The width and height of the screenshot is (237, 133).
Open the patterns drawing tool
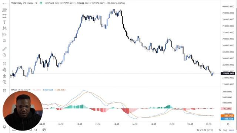point(4,28)
